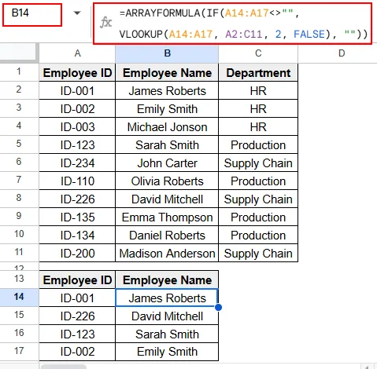The image size is (377, 369).
Task: Select Production cell in row 5
Action: click(258, 144)
